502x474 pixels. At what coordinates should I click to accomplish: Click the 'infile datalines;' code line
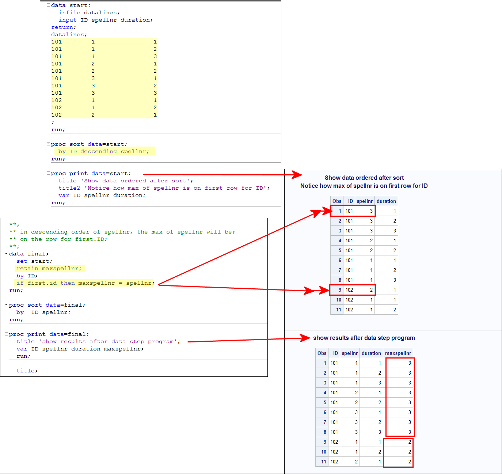pyautogui.click(x=89, y=13)
